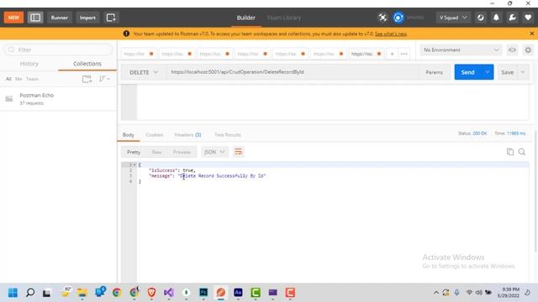538x302 pixels.
Task: Focus the sidebar Filter field
Action: [x=59, y=49]
